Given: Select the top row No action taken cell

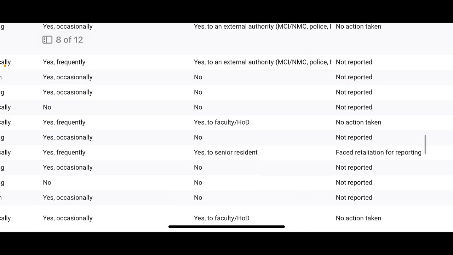Looking at the screenshot, I should [359, 27].
